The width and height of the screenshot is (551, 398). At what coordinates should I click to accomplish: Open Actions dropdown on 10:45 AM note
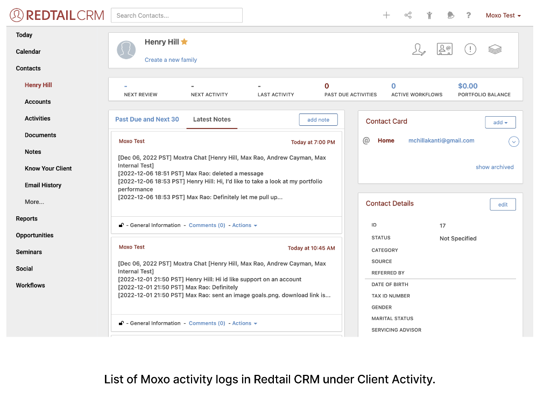point(245,323)
